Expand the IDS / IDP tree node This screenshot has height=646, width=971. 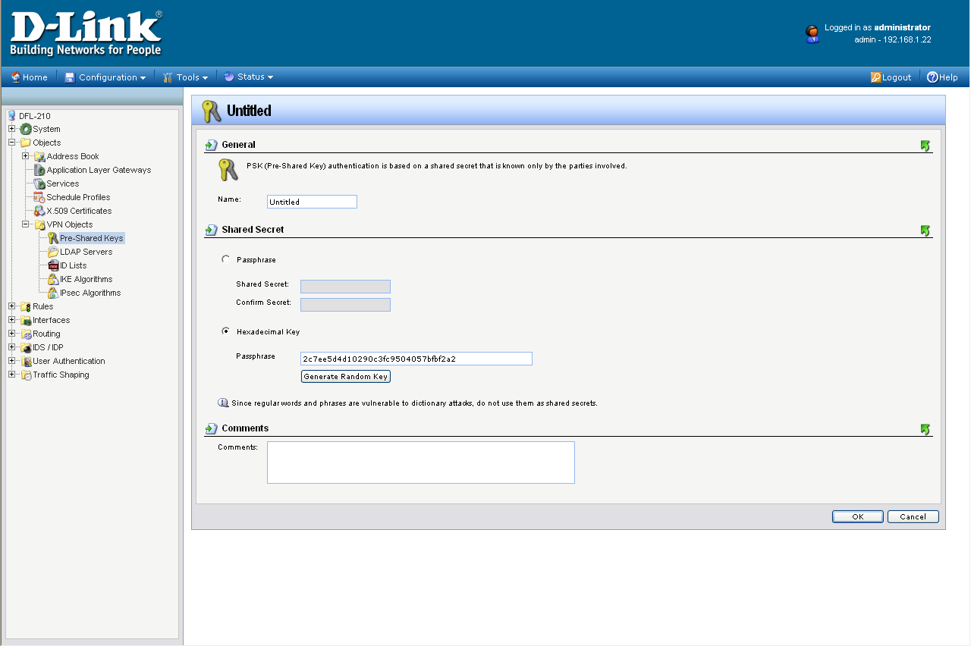12,347
